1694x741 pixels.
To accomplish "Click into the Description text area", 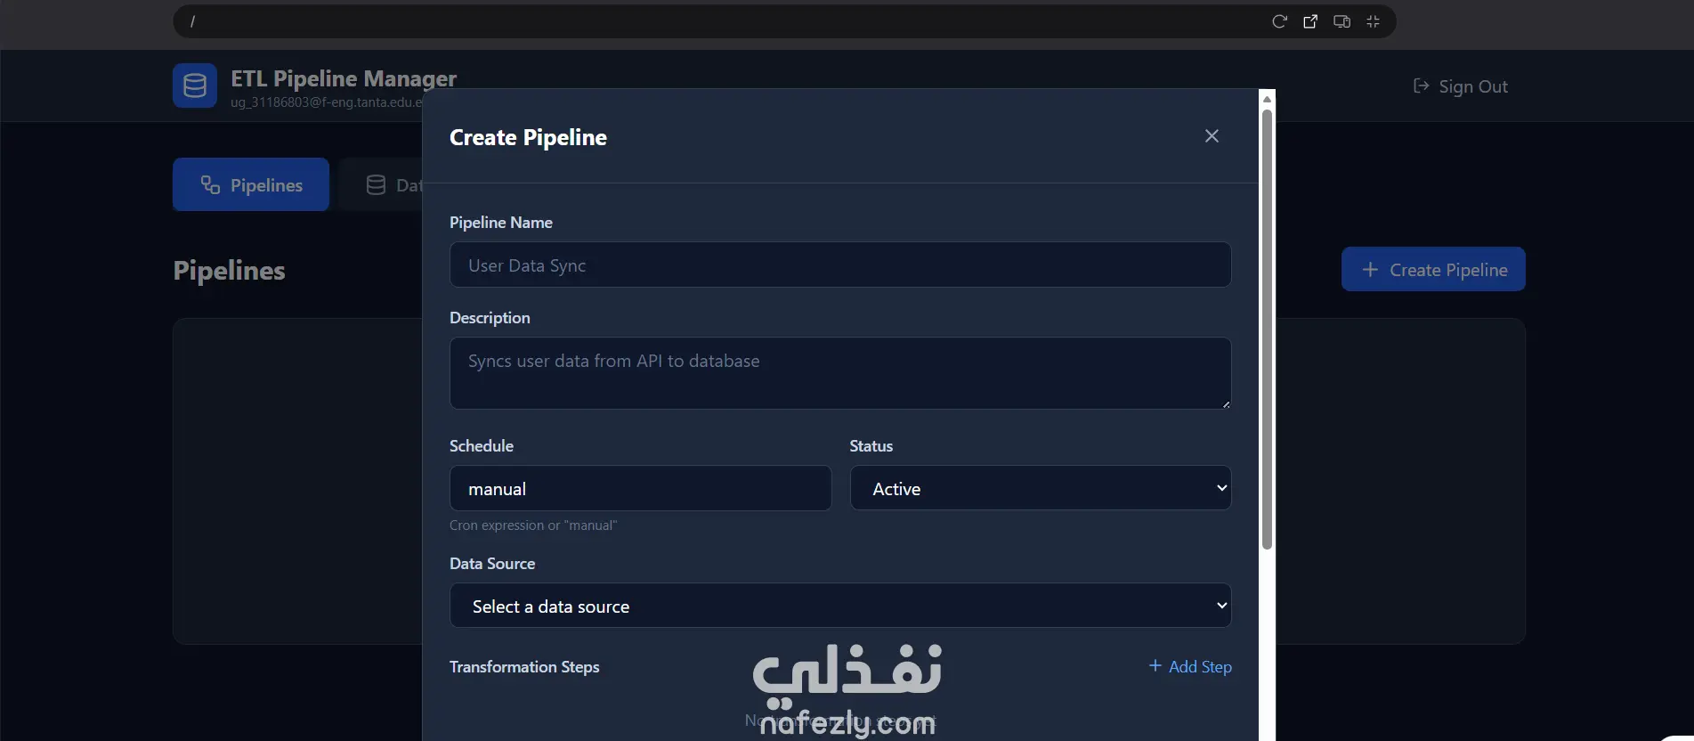I will coord(840,373).
